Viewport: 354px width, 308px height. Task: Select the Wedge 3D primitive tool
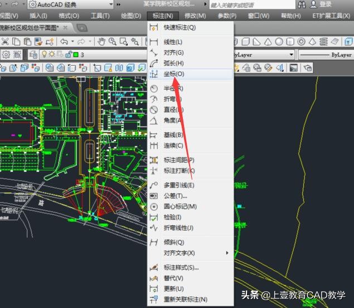tap(256, 42)
